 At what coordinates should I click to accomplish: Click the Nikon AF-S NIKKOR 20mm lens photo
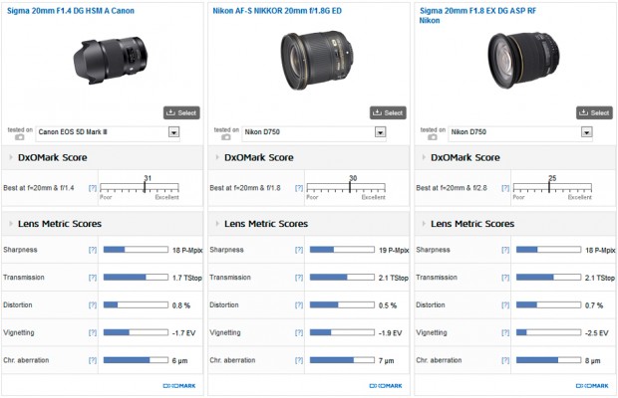pos(310,60)
